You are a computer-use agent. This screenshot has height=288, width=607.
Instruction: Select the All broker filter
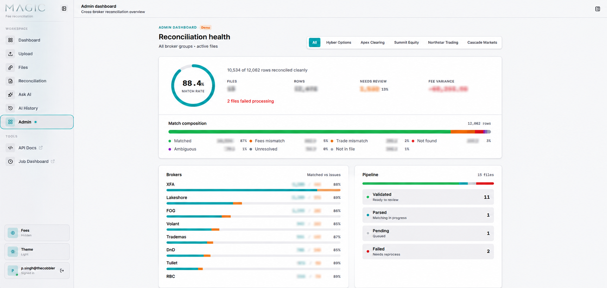pyautogui.click(x=315, y=43)
